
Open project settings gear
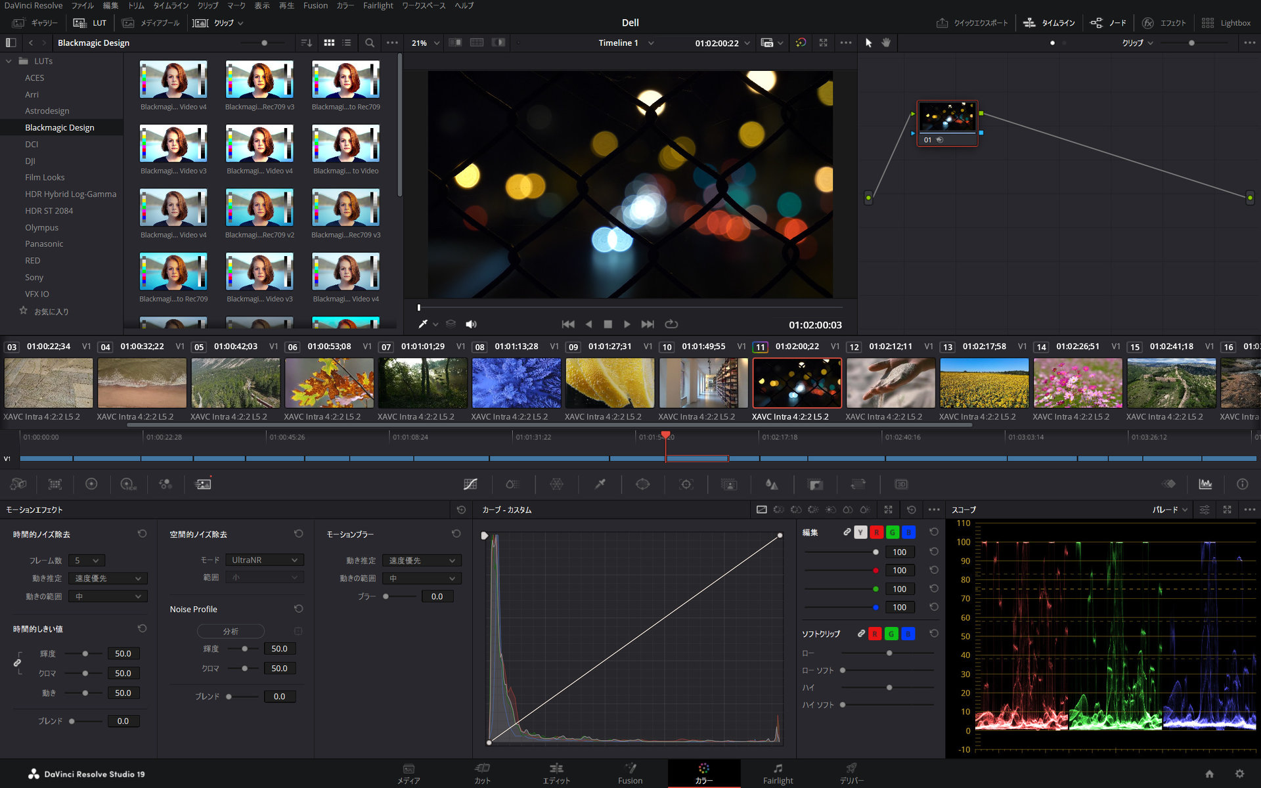point(1239,774)
